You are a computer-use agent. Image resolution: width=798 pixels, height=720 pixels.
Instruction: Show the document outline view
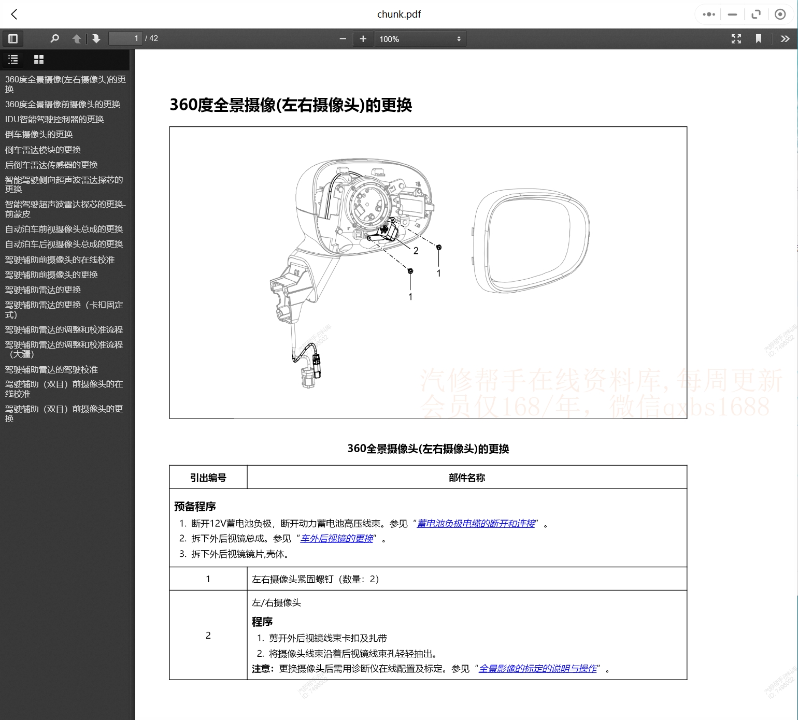click(13, 60)
